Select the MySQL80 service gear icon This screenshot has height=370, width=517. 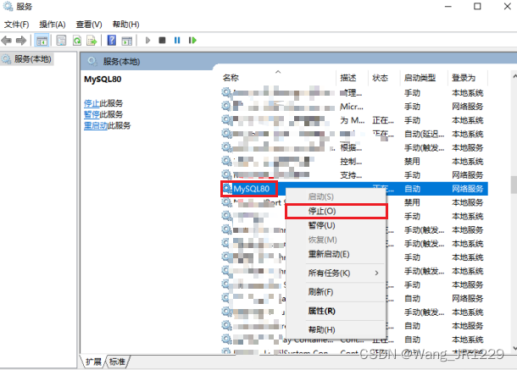pyautogui.click(x=227, y=189)
